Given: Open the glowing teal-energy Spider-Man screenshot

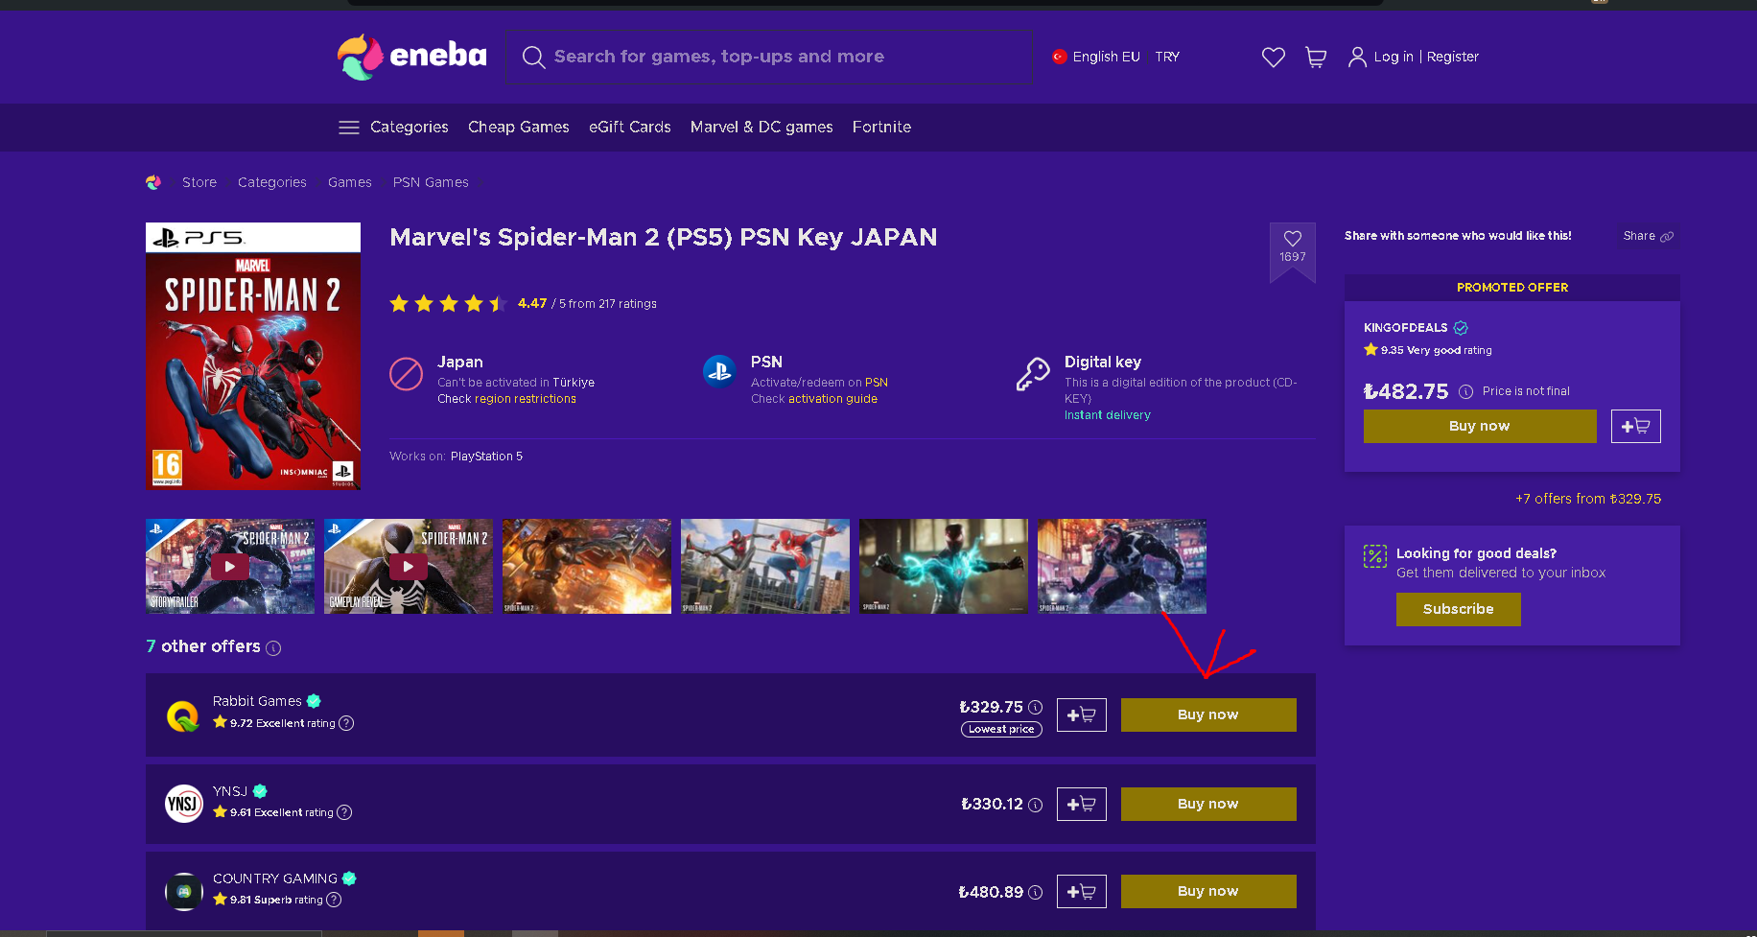Looking at the screenshot, I should [944, 567].
